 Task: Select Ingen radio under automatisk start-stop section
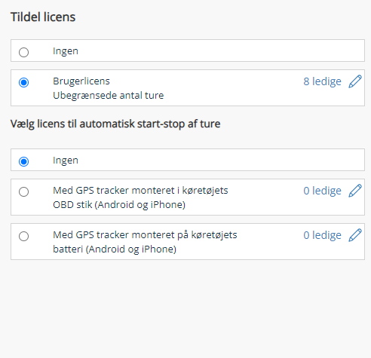(x=24, y=161)
